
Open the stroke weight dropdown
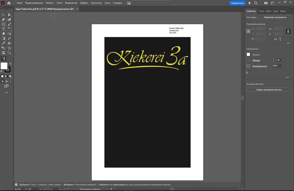pos(283,60)
